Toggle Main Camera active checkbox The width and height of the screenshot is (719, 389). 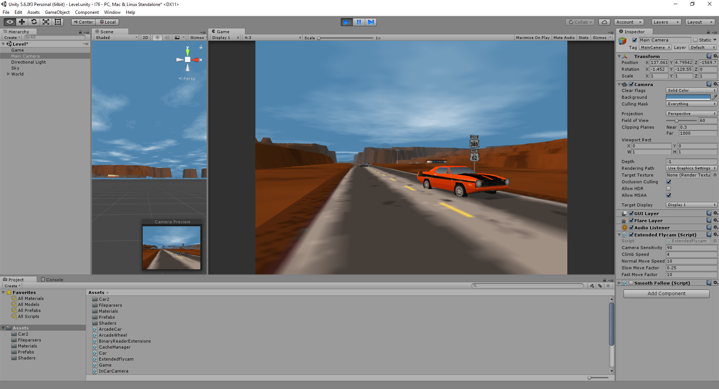tap(634, 40)
